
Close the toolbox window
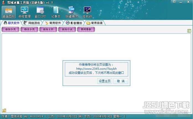tap(188, 2)
